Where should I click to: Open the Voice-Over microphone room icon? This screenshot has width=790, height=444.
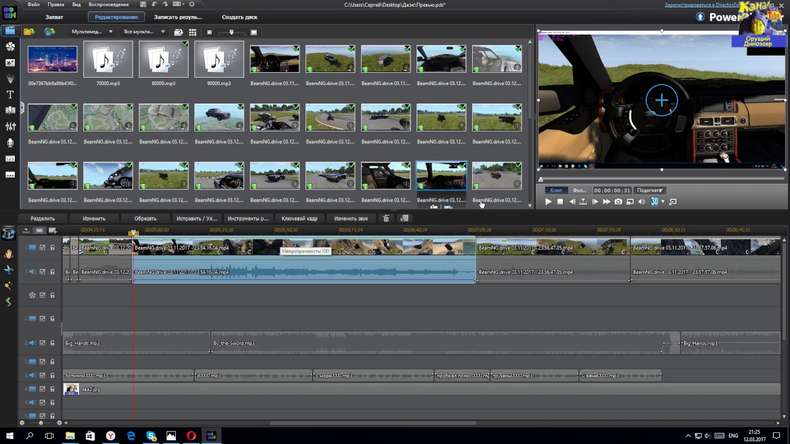[x=10, y=142]
